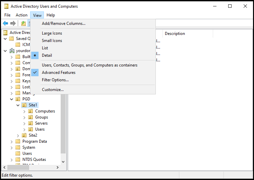Expand the Program Data node

[12, 142]
